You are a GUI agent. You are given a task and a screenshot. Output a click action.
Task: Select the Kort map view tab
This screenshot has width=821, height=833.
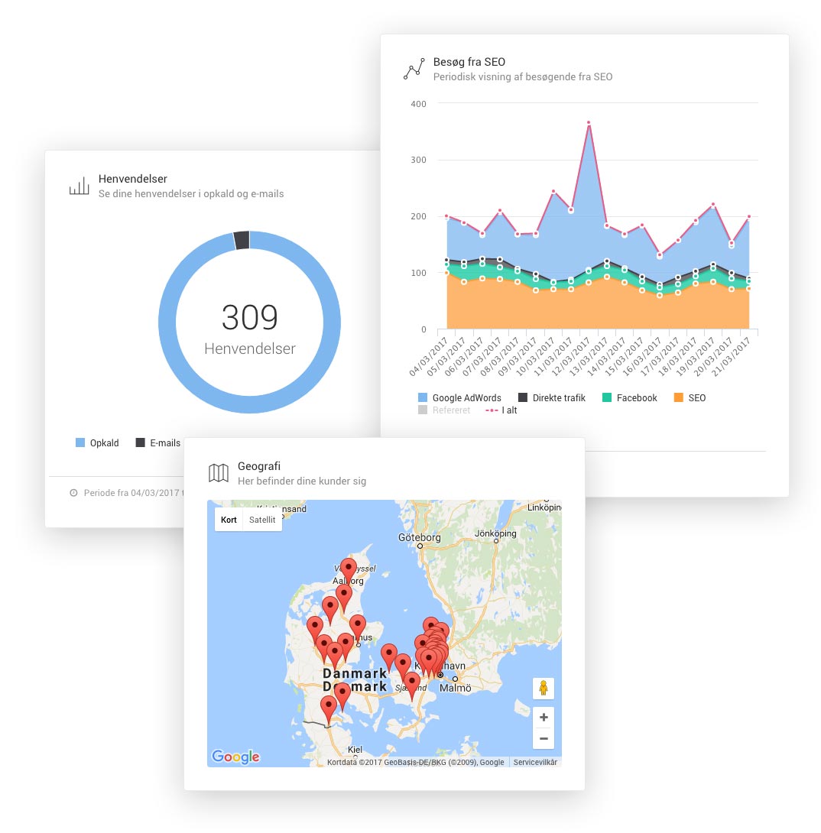click(229, 520)
